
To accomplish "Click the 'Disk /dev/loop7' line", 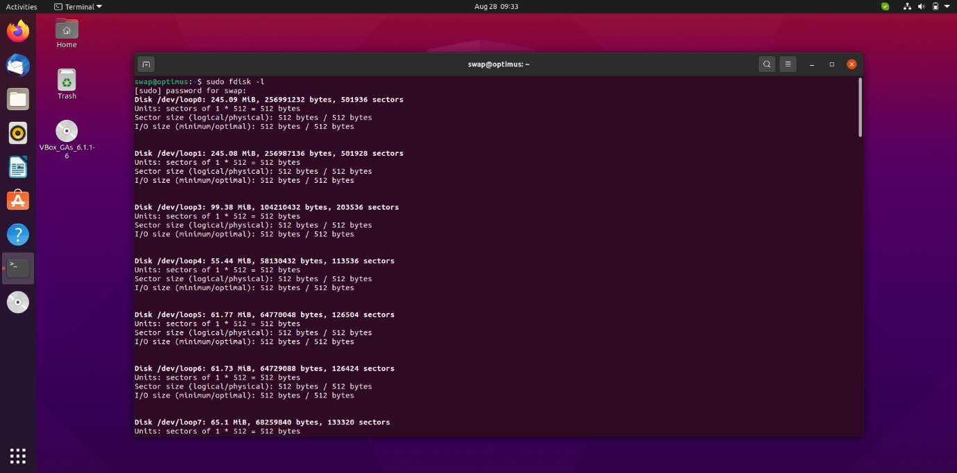I will pos(262,422).
